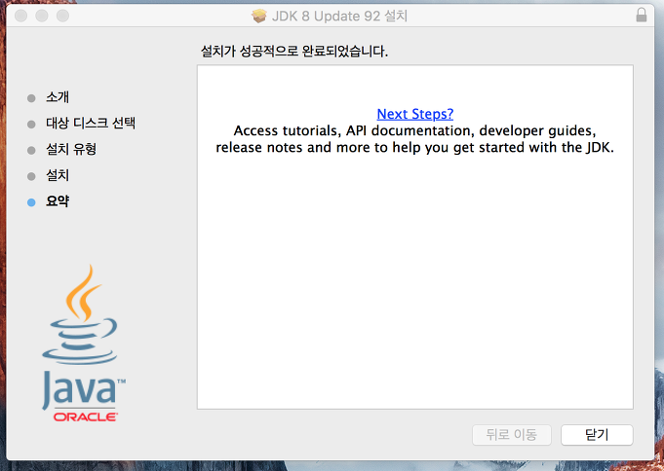Click the package icon beside the window title

[258, 17]
